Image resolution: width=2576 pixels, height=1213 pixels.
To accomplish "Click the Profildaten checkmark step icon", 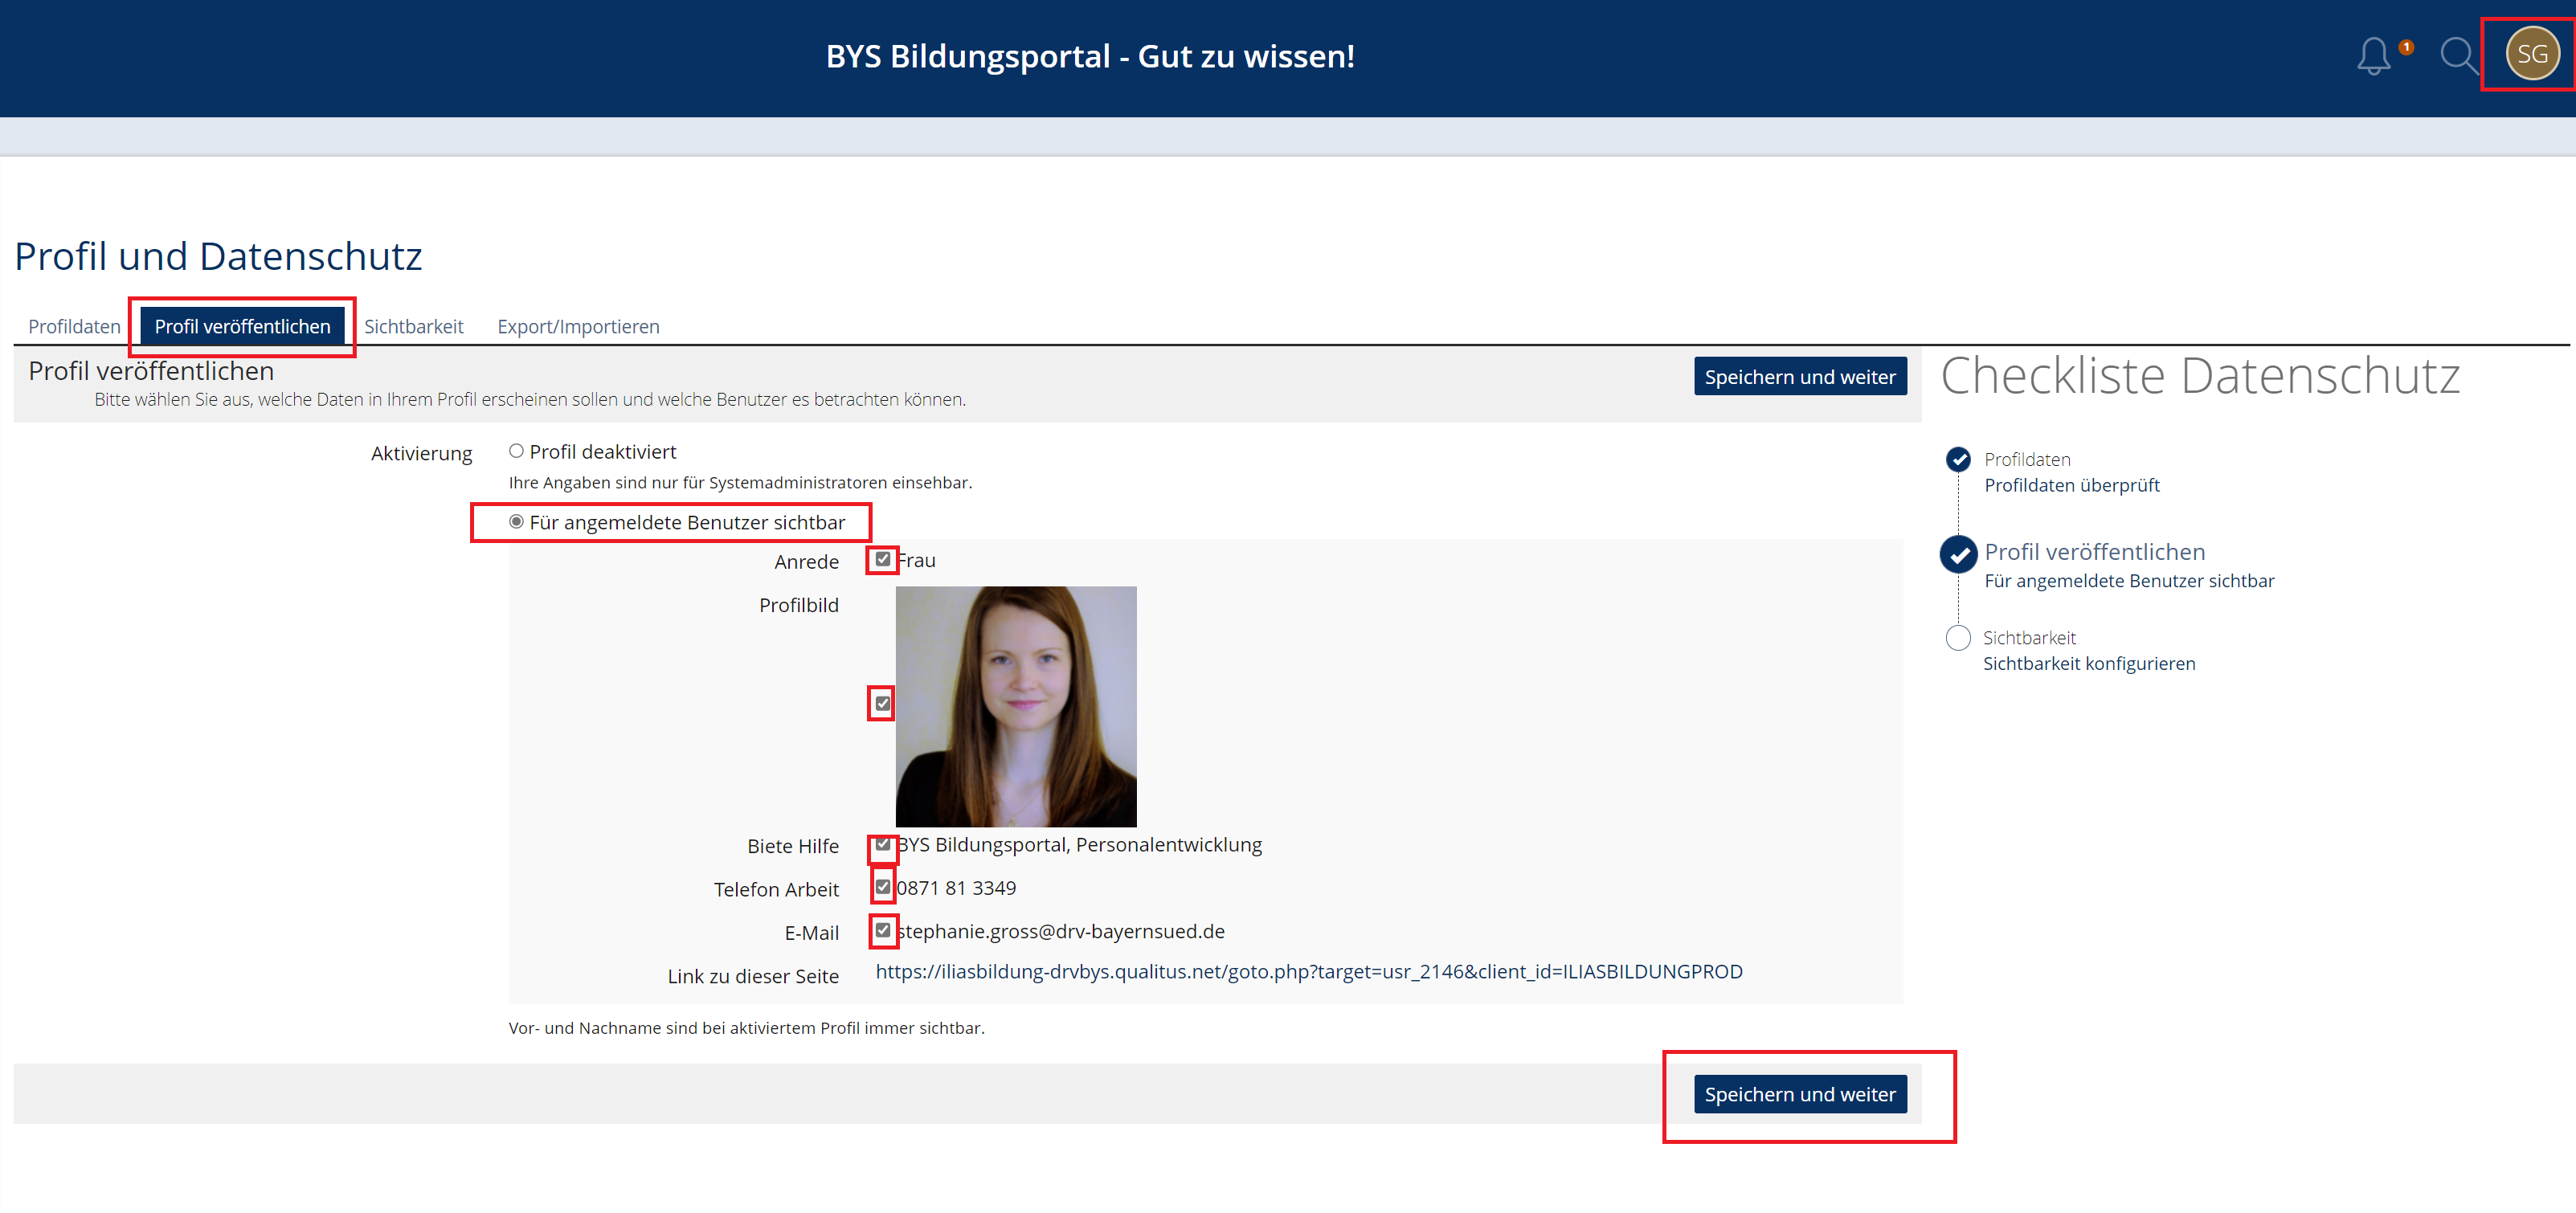I will click(1958, 459).
